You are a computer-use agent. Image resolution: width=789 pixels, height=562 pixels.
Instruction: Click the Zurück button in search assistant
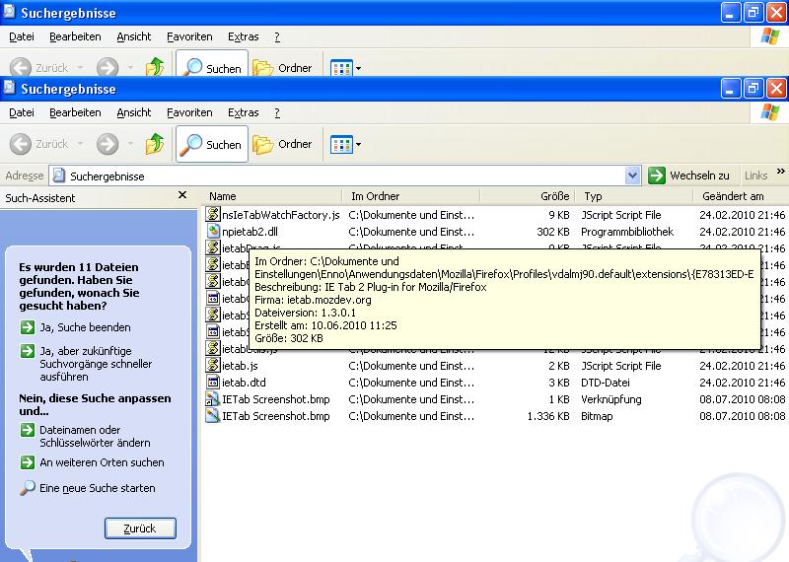tap(140, 528)
